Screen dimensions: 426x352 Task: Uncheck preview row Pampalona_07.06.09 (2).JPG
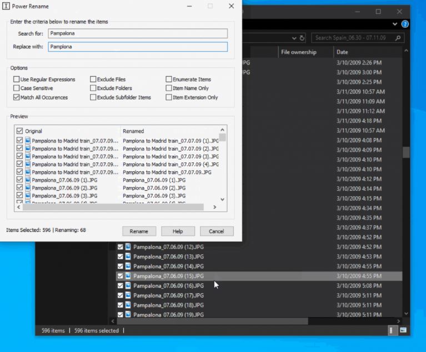point(19,187)
